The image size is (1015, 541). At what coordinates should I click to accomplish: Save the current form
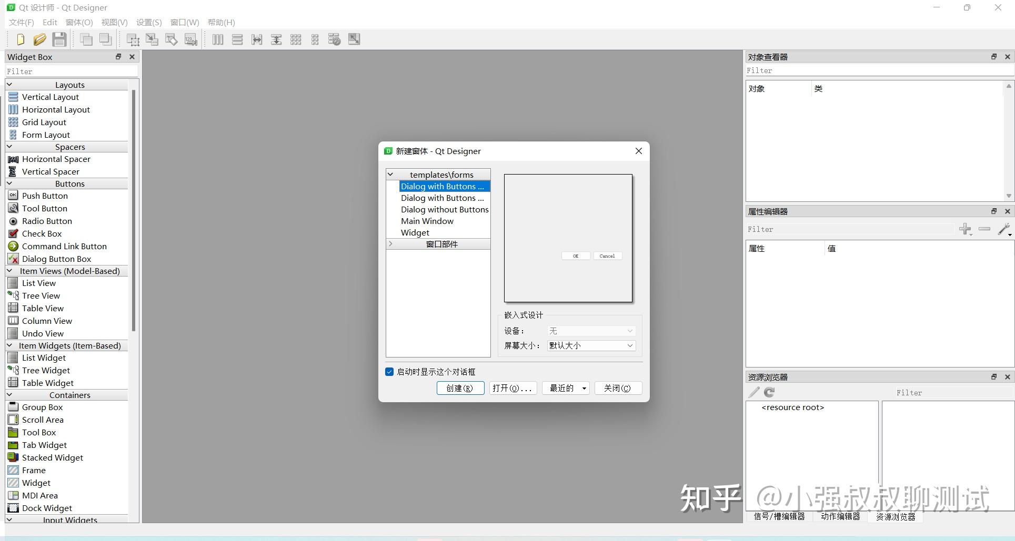[x=59, y=39]
